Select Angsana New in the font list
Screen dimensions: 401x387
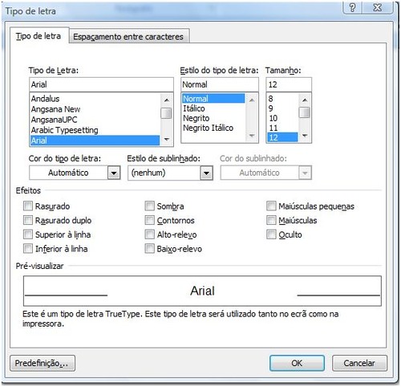[x=95, y=109]
